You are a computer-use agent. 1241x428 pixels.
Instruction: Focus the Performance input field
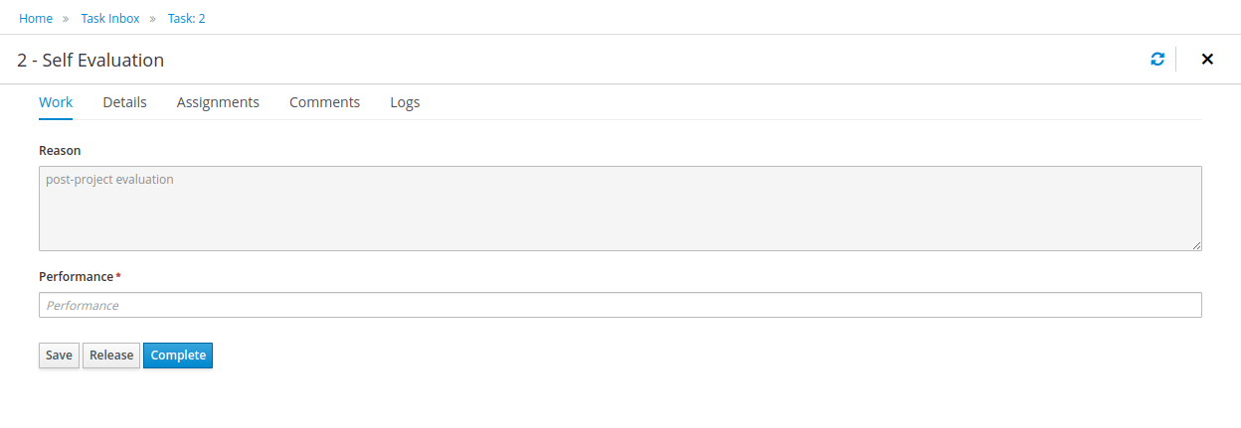coord(620,305)
